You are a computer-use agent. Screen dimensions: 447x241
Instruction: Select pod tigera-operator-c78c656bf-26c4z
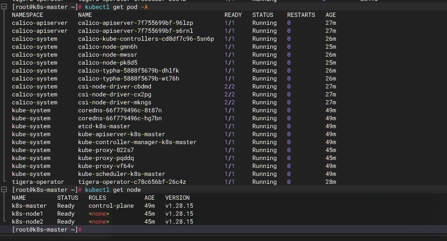tap(132, 182)
